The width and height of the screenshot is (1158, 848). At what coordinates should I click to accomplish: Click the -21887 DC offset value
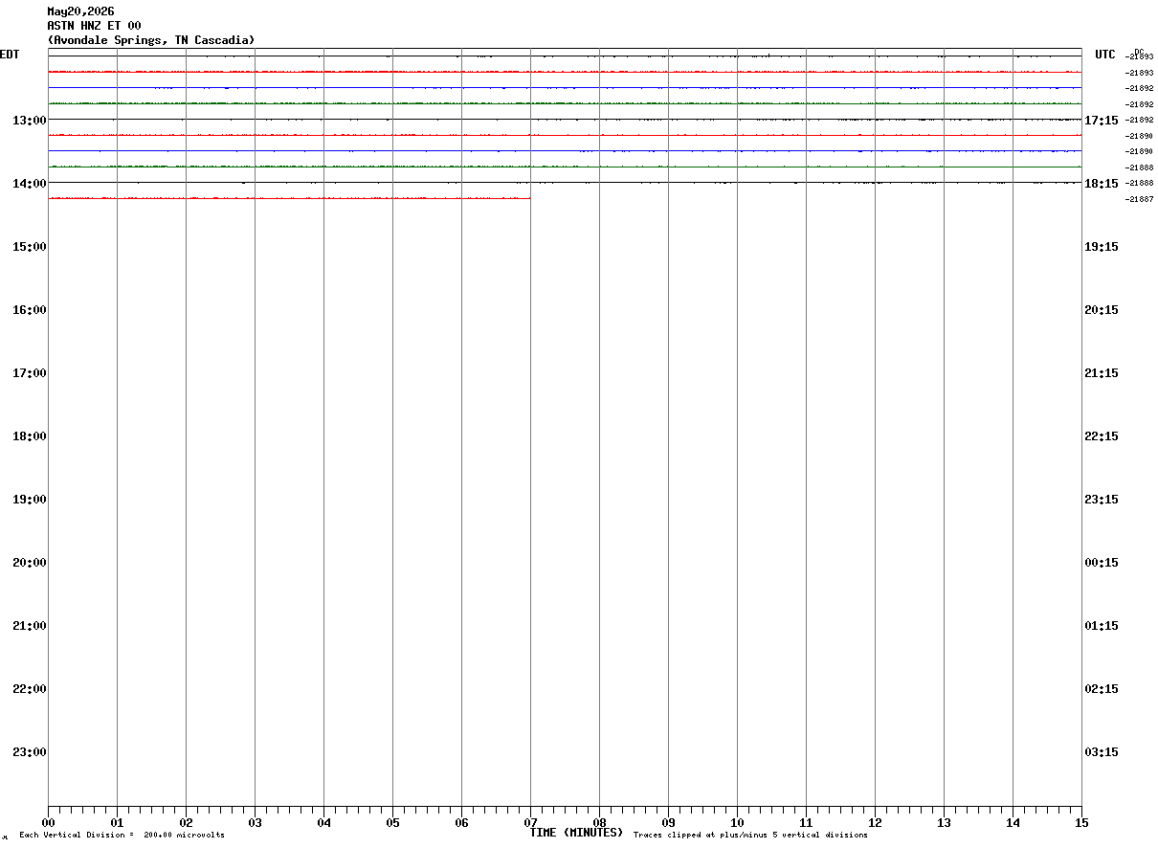tap(1139, 199)
